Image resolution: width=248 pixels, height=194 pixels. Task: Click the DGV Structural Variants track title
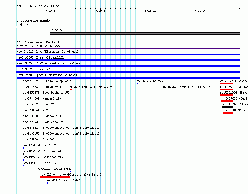pos(39,42)
